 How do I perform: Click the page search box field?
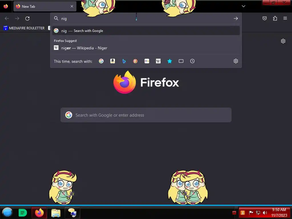(146, 115)
